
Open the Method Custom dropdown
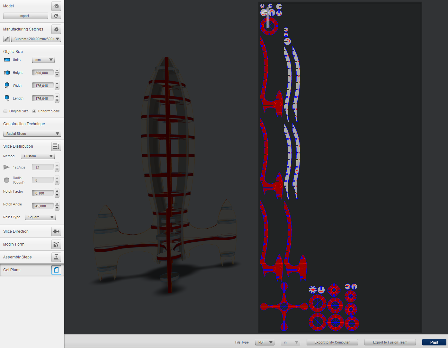pos(38,156)
